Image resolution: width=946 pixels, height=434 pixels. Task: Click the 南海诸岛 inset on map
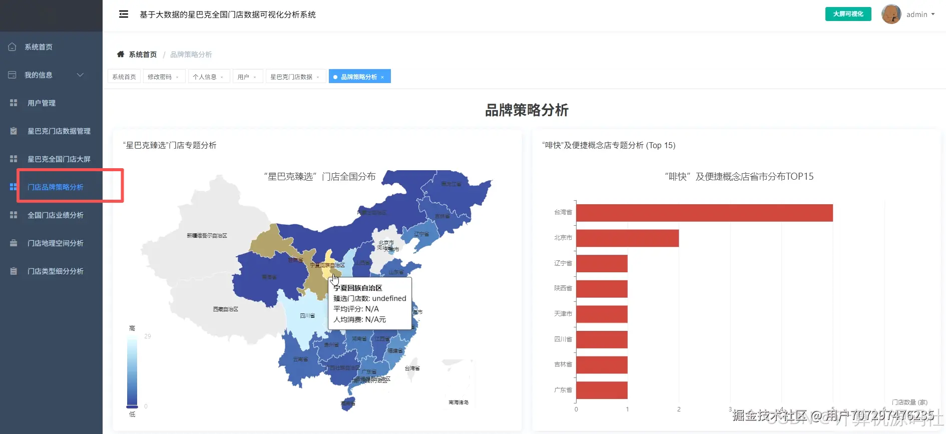point(458,383)
